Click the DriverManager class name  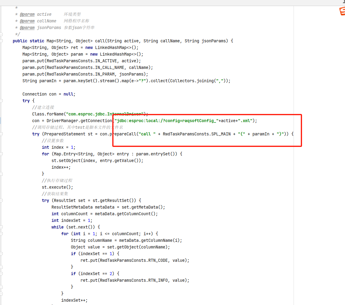coord(61,121)
